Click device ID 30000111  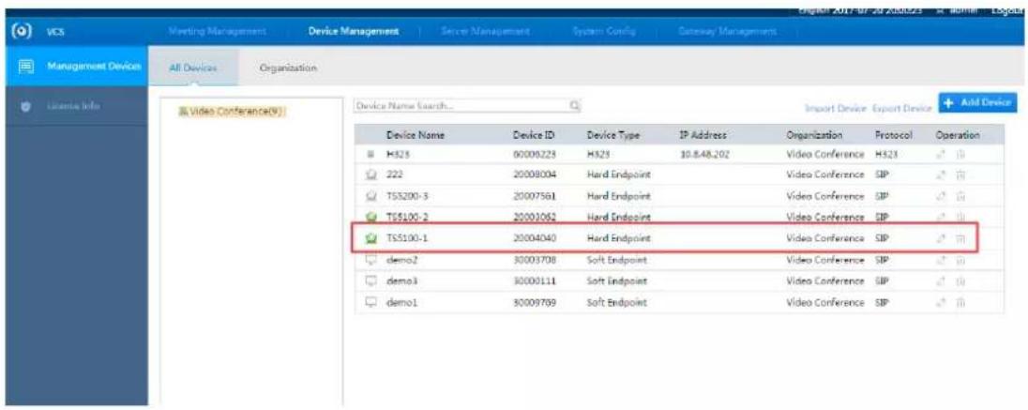coord(535,281)
